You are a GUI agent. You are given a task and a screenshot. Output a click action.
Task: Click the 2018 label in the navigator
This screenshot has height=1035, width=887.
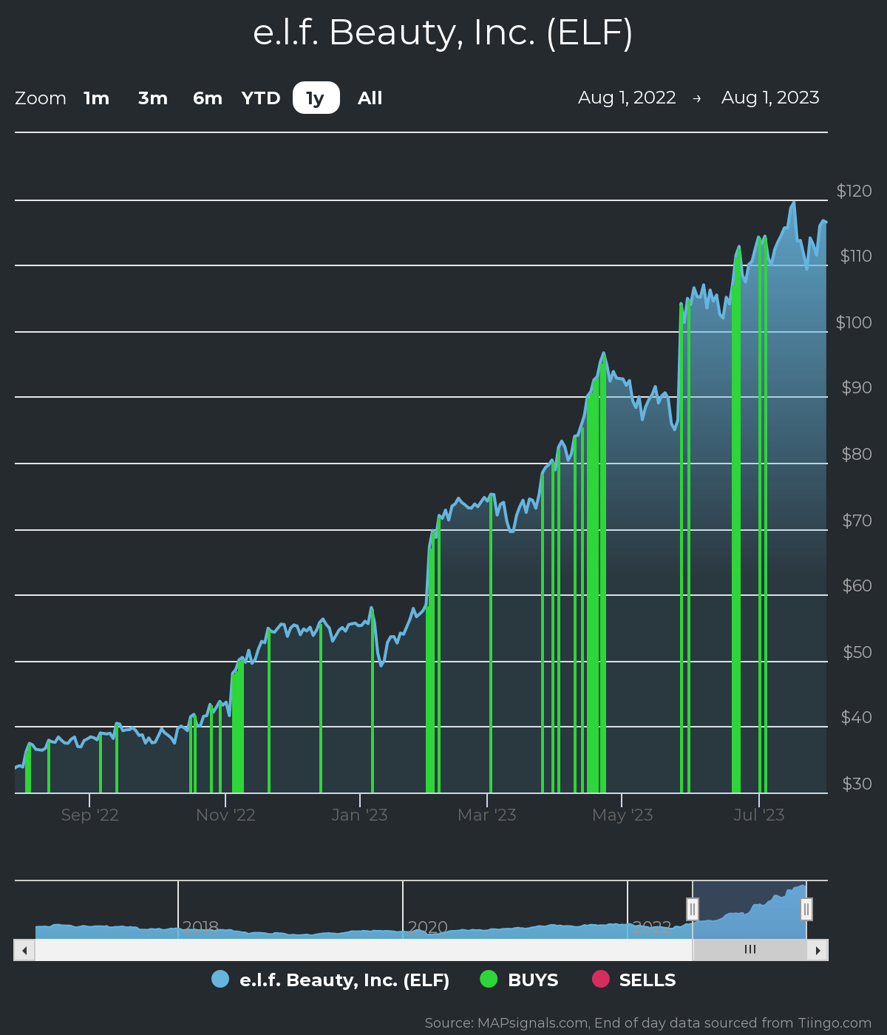(200, 927)
